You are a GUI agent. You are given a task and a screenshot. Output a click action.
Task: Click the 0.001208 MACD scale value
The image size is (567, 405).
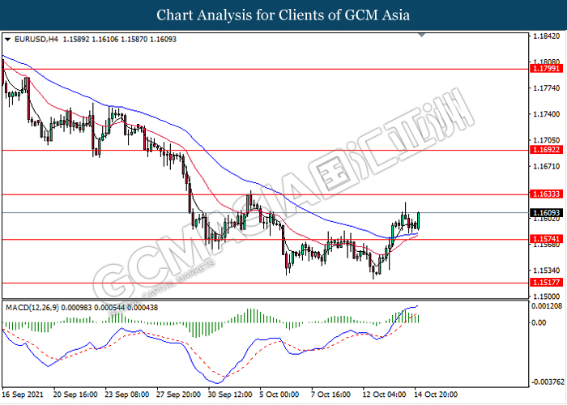click(x=547, y=306)
